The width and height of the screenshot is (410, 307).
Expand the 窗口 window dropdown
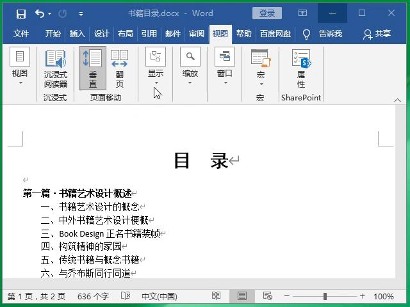tap(225, 67)
